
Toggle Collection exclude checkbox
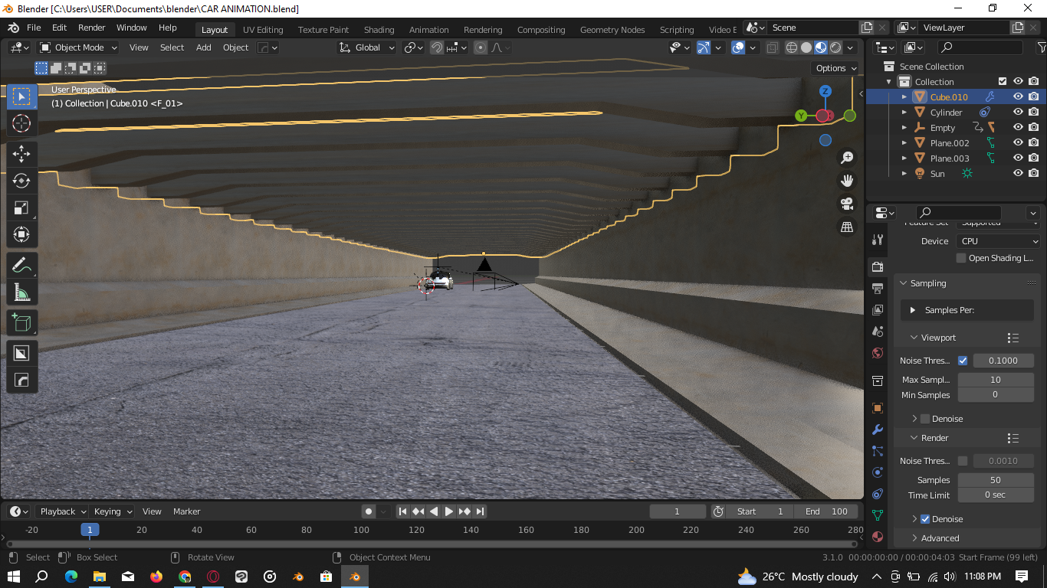point(1002,82)
